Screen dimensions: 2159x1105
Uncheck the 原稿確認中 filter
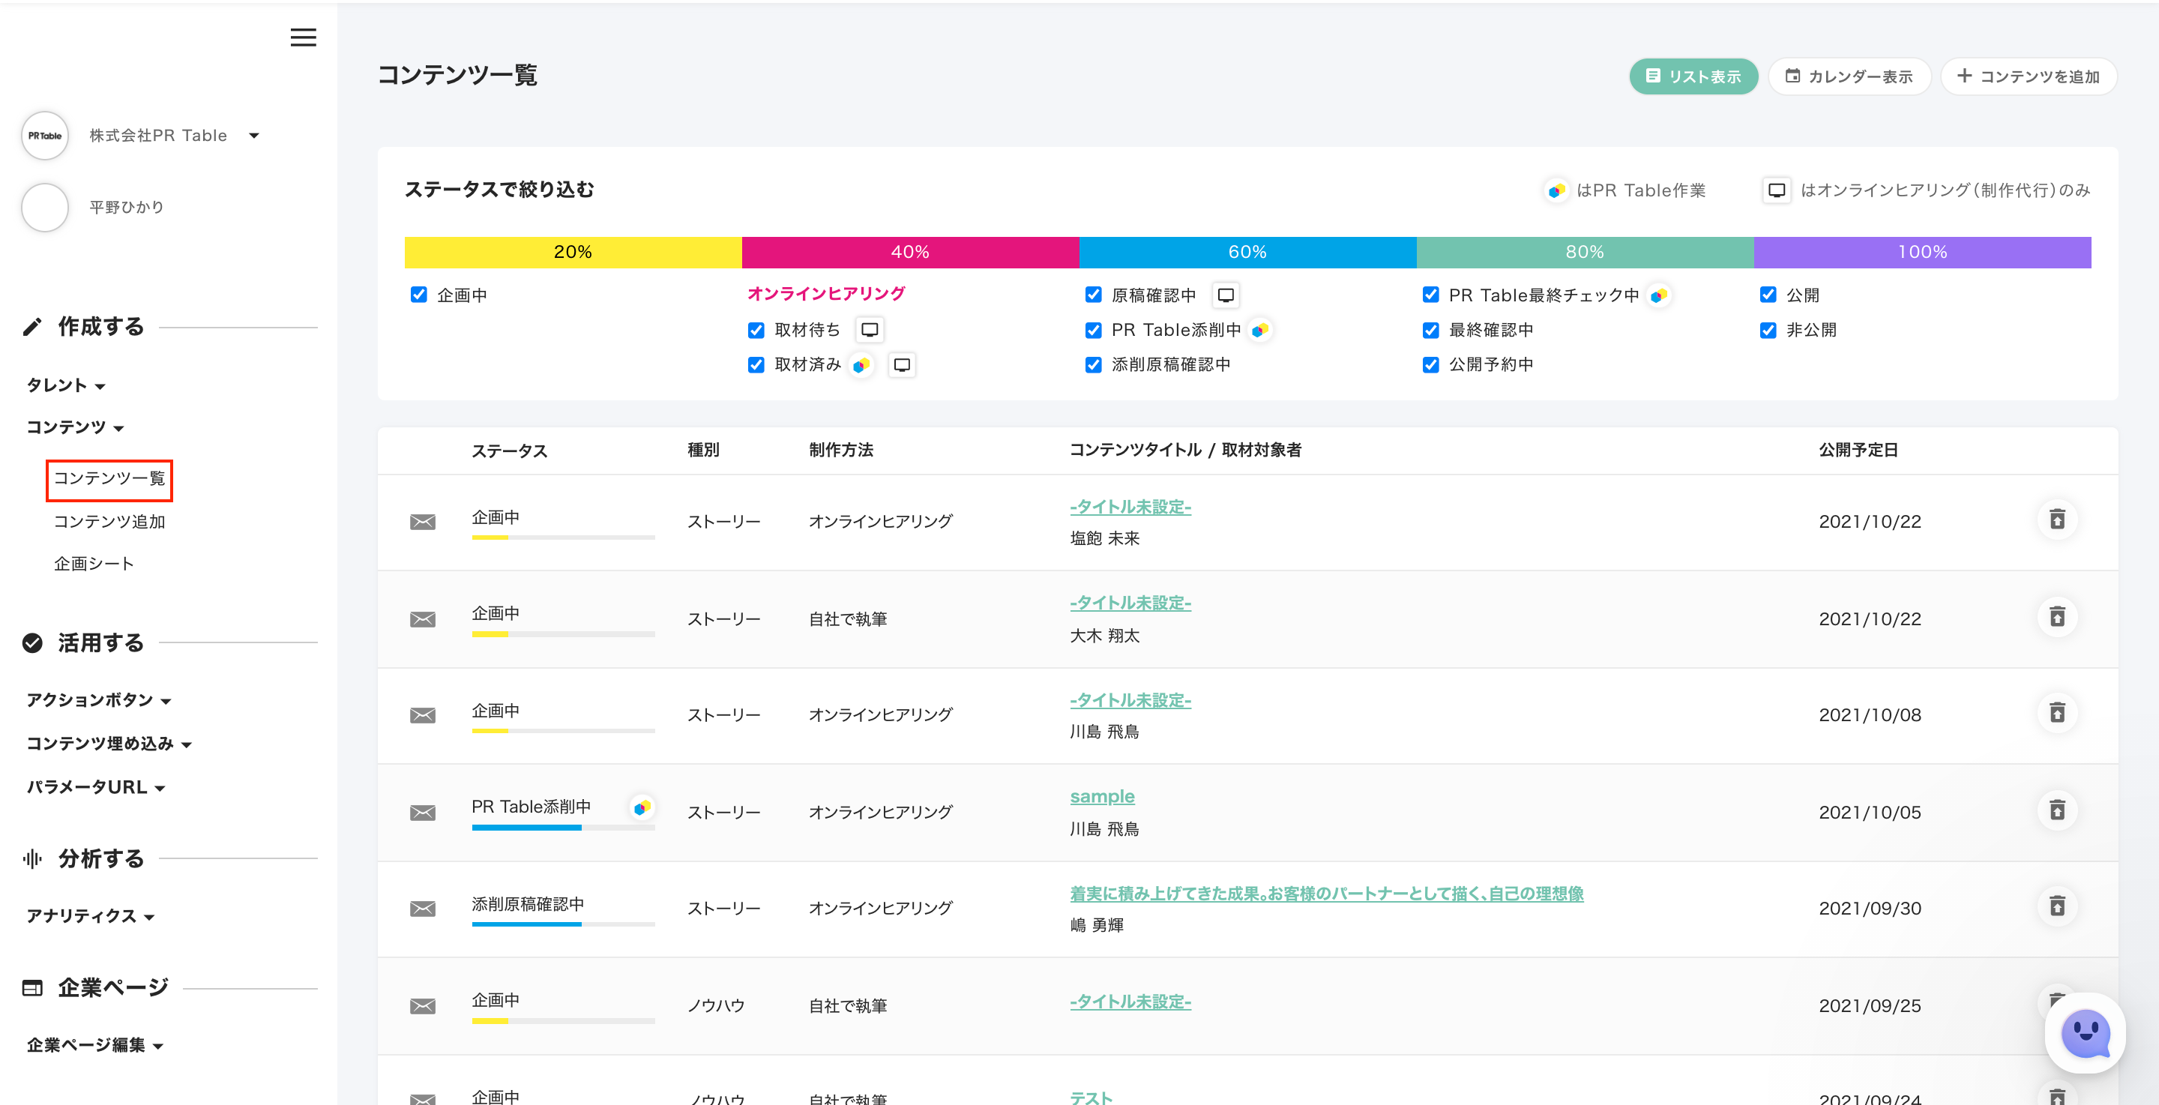[x=1093, y=295]
